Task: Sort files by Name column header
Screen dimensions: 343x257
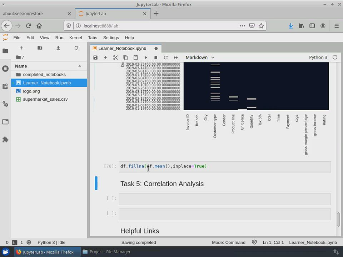Action: pyautogui.click(x=49, y=66)
